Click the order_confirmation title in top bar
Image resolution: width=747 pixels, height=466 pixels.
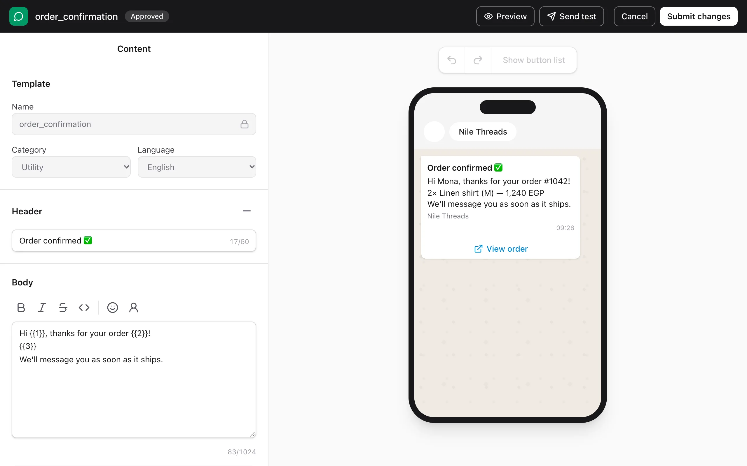(76, 16)
